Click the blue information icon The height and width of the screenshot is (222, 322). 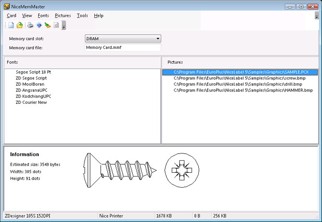tap(39, 25)
